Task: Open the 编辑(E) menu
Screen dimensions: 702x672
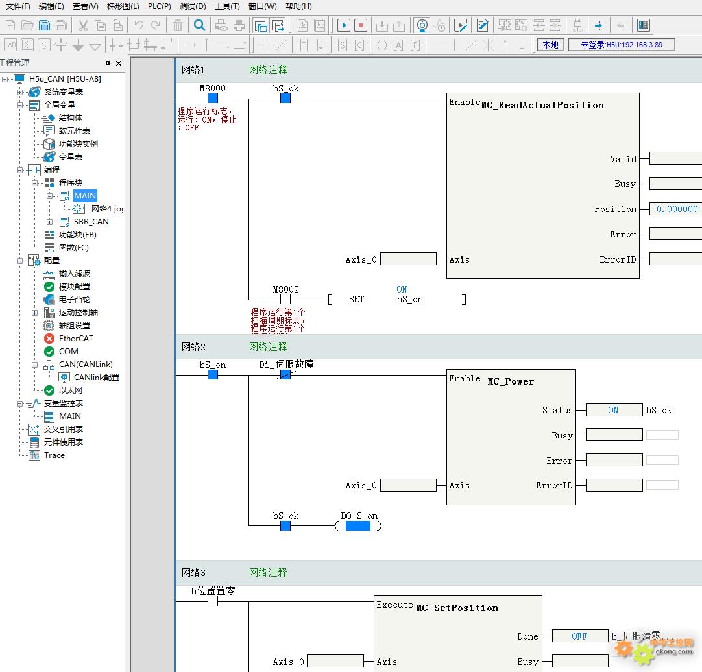Action: coord(51,6)
